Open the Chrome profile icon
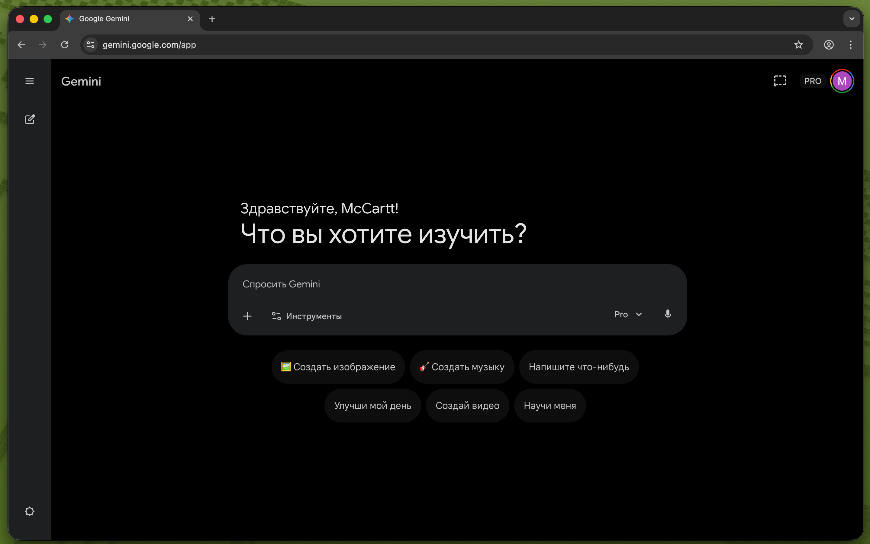The image size is (870, 544). click(x=829, y=45)
